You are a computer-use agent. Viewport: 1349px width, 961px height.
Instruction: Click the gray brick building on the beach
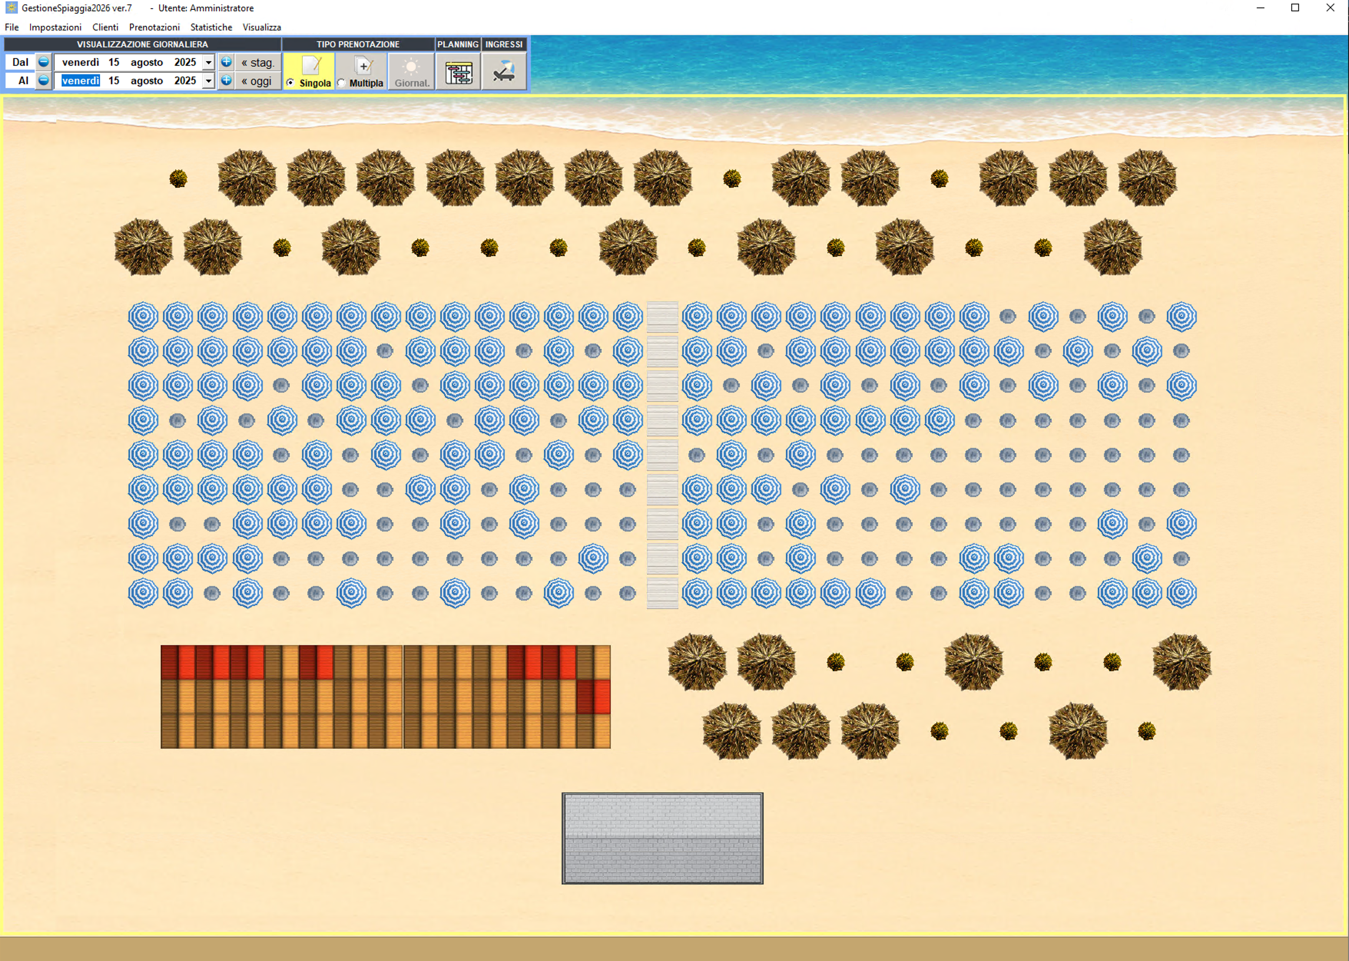click(x=662, y=838)
